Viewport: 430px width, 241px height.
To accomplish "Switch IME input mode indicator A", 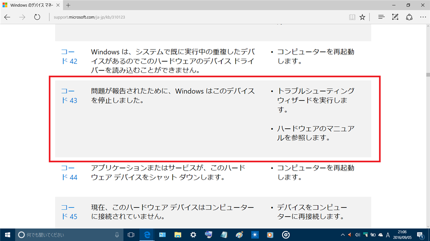I will pyautogui.click(x=388, y=235).
